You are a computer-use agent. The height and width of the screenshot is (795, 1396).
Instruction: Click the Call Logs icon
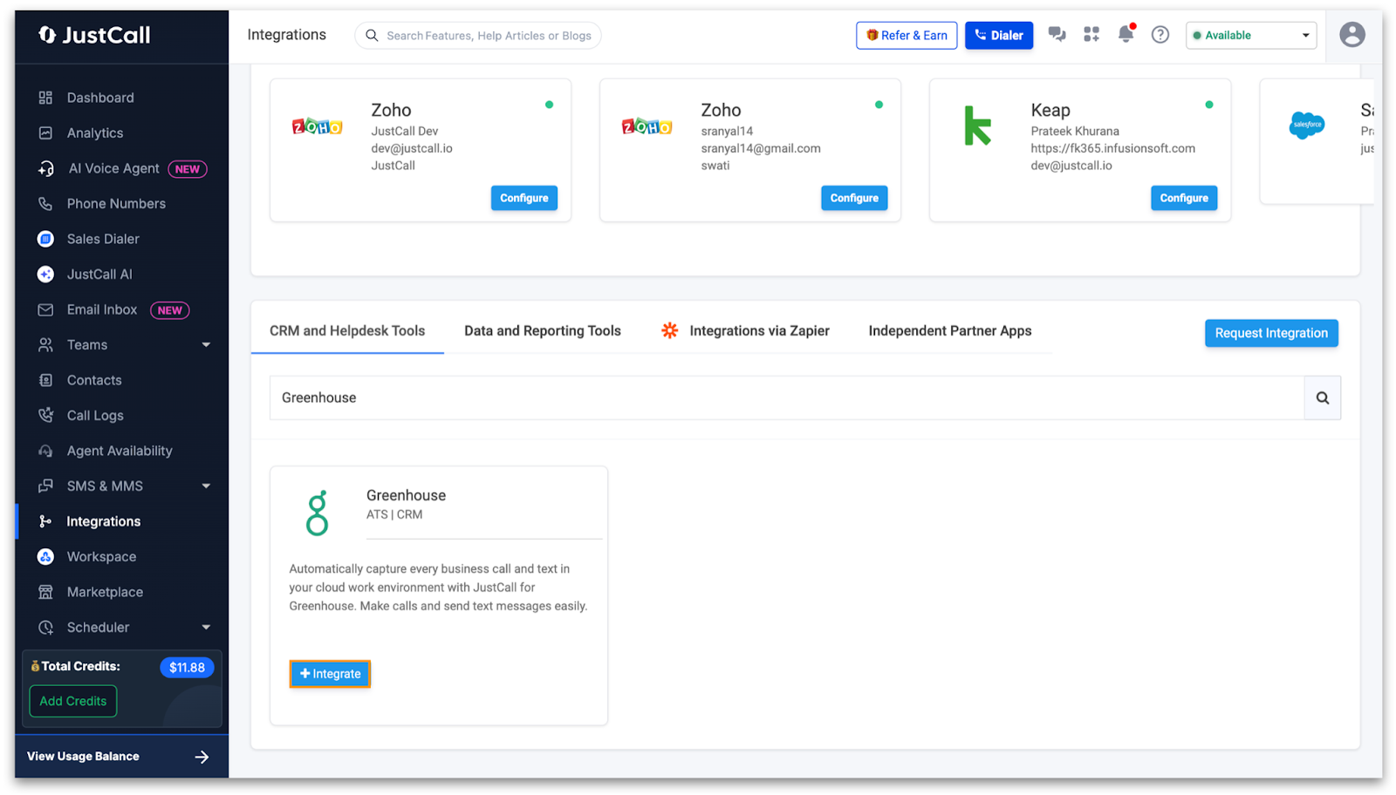(x=45, y=415)
